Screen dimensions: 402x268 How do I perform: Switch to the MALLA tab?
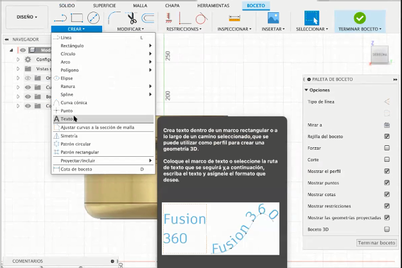140,6
